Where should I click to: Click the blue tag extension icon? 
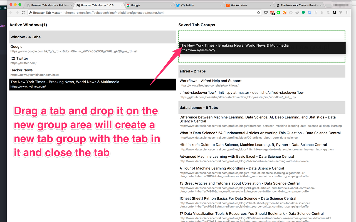pos(310,12)
